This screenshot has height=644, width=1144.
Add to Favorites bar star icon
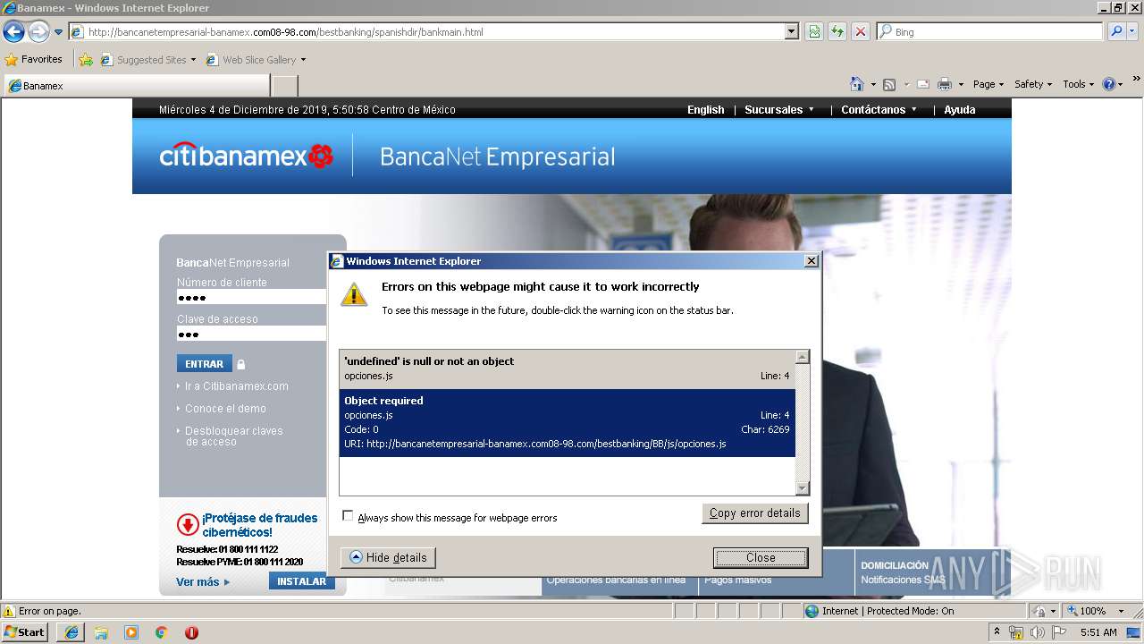(86, 60)
